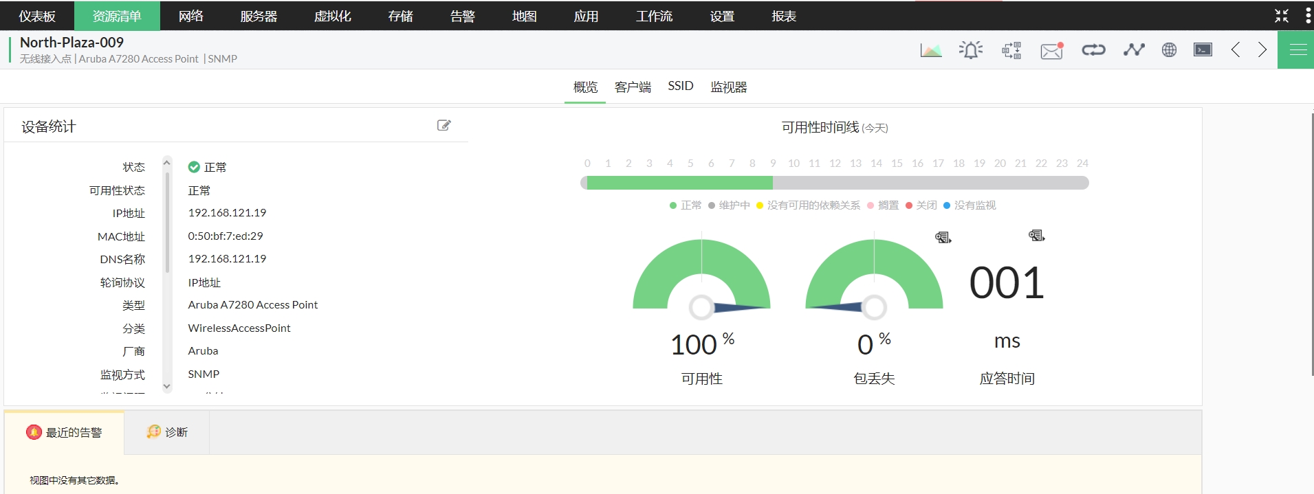Edit device statistics with pencil icon
Image resolution: width=1314 pixels, height=494 pixels.
tap(444, 125)
